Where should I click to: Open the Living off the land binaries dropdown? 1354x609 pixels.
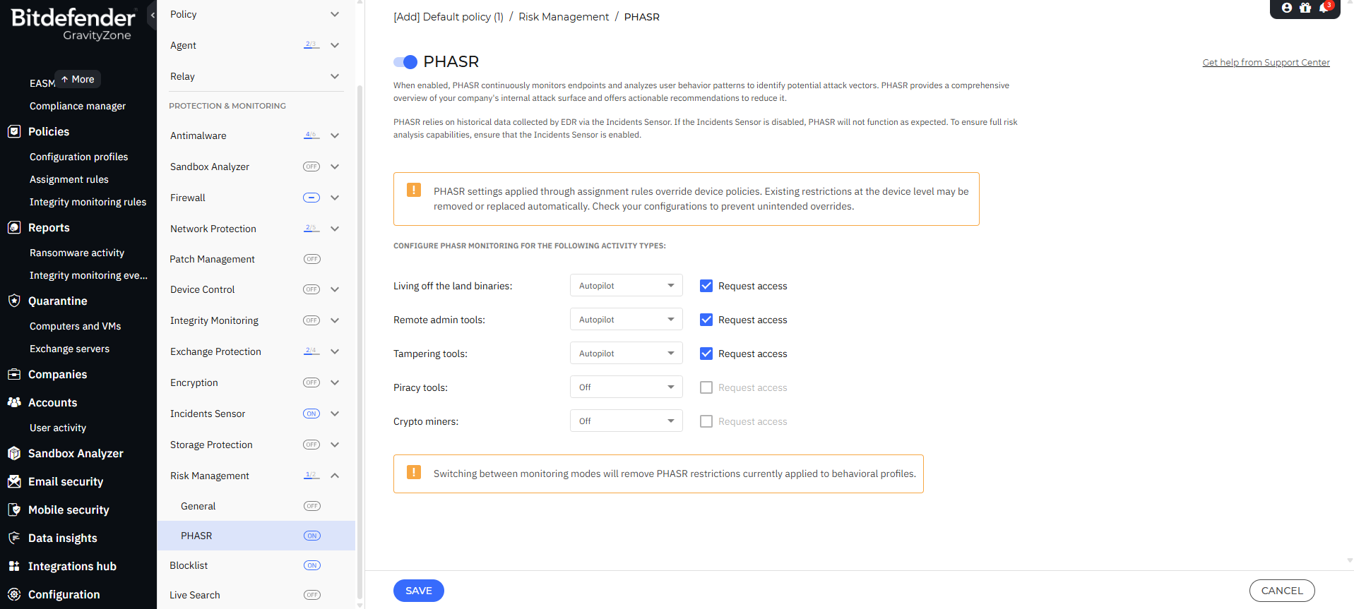click(x=626, y=286)
